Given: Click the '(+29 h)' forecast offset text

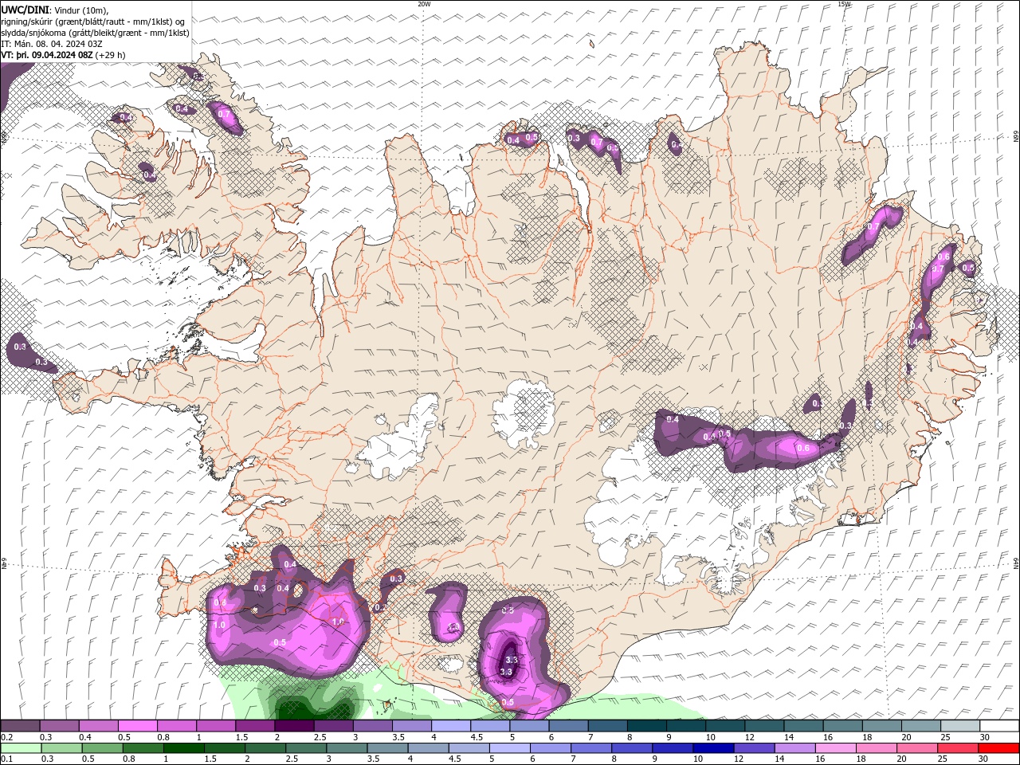Looking at the screenshot, I should click(x=110, y=55).
